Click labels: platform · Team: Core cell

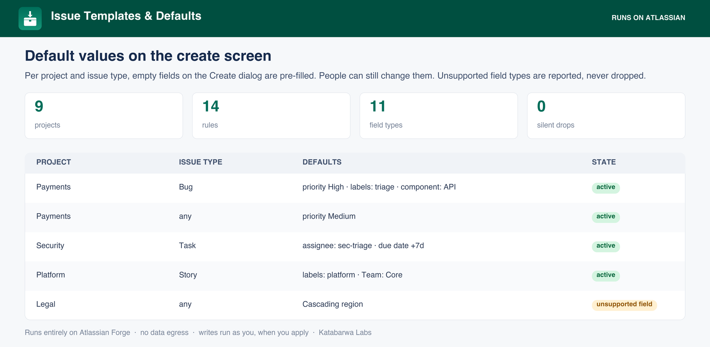(352, 275)
